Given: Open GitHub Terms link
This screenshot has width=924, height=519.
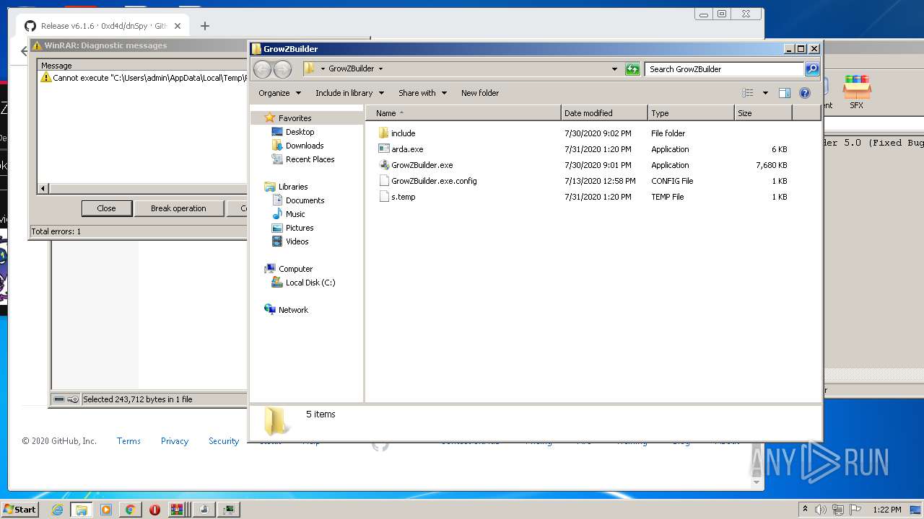Looking at the screenshot, I should [128, 441].
